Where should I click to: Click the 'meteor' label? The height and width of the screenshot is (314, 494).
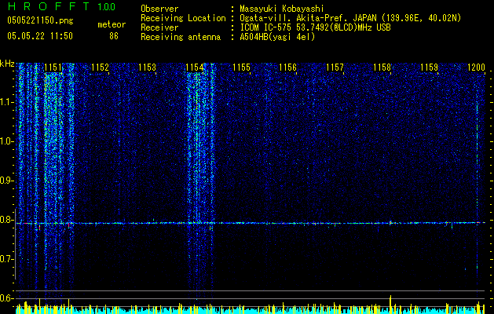tap(112, 24)
